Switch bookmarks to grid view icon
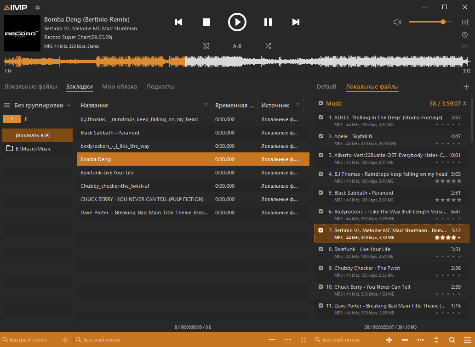The width and height of the screenshot is (475, 347). point(303,340)
